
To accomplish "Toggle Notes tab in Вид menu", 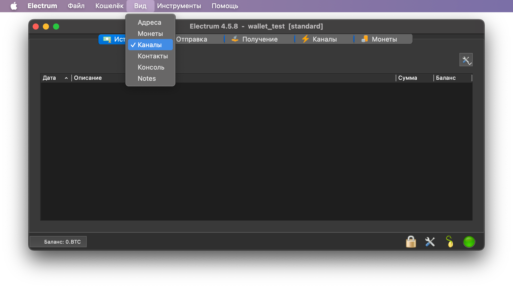I will 150,78.
